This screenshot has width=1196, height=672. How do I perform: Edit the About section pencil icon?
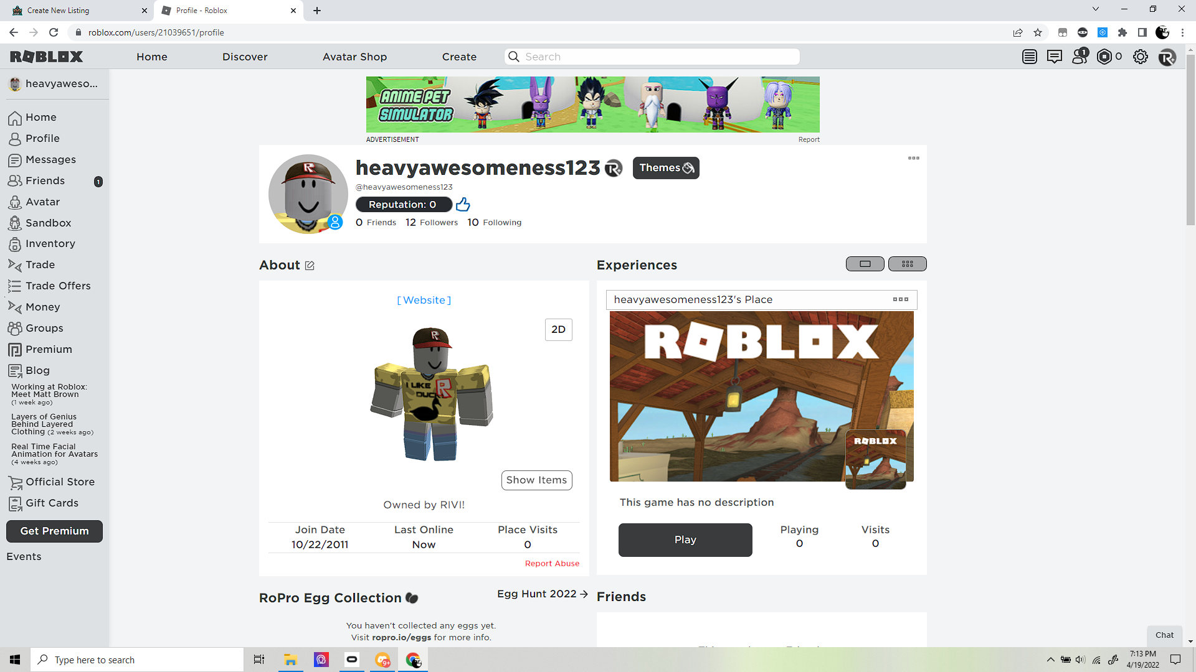[x=310, y=266]
